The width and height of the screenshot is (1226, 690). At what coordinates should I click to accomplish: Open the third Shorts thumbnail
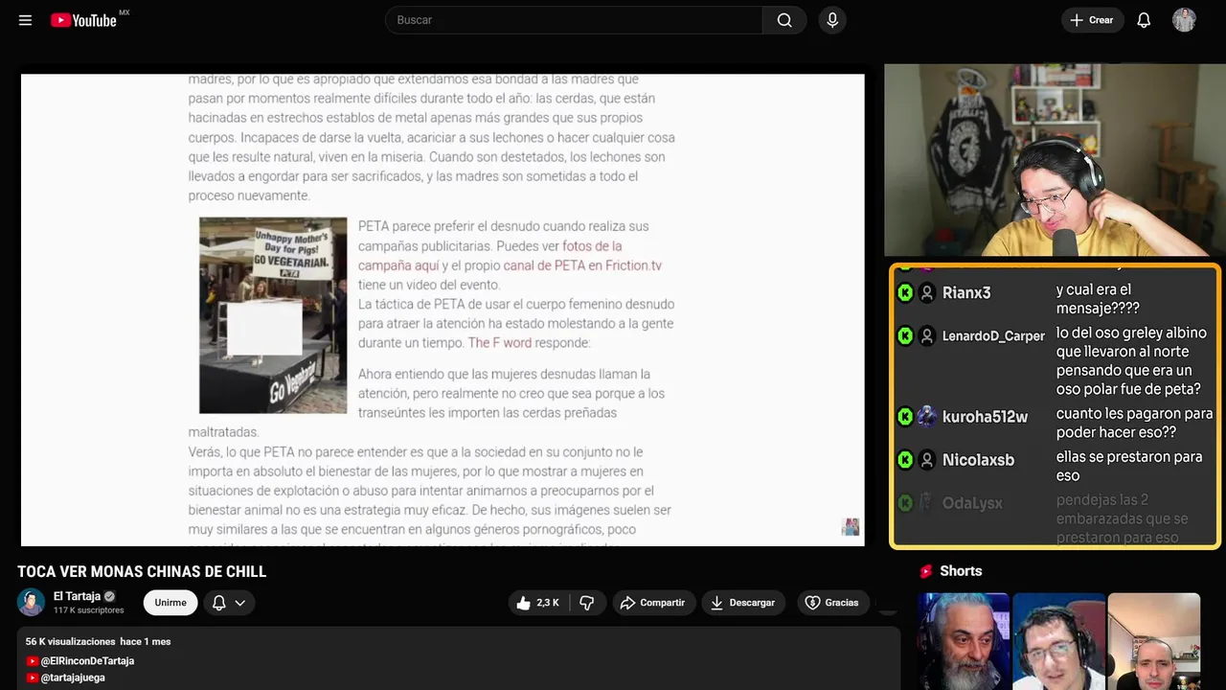click(1153, 641)
